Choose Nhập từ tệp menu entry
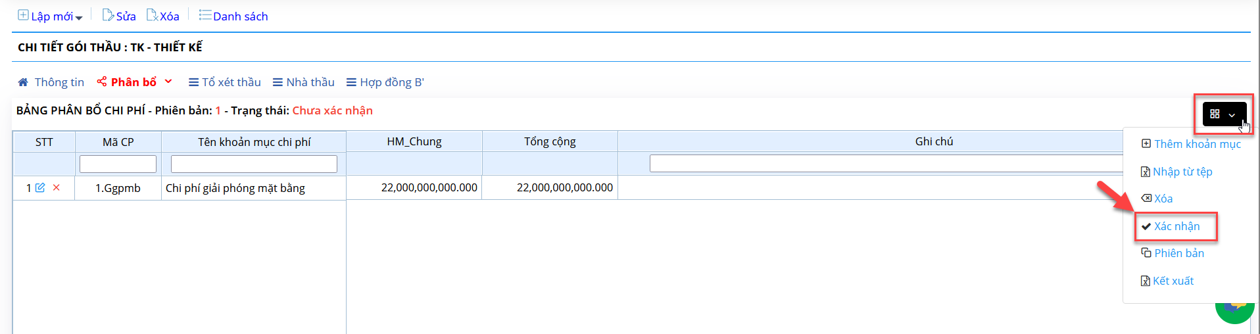Viewport: 1260px width, 334px height. (1176, 172)
